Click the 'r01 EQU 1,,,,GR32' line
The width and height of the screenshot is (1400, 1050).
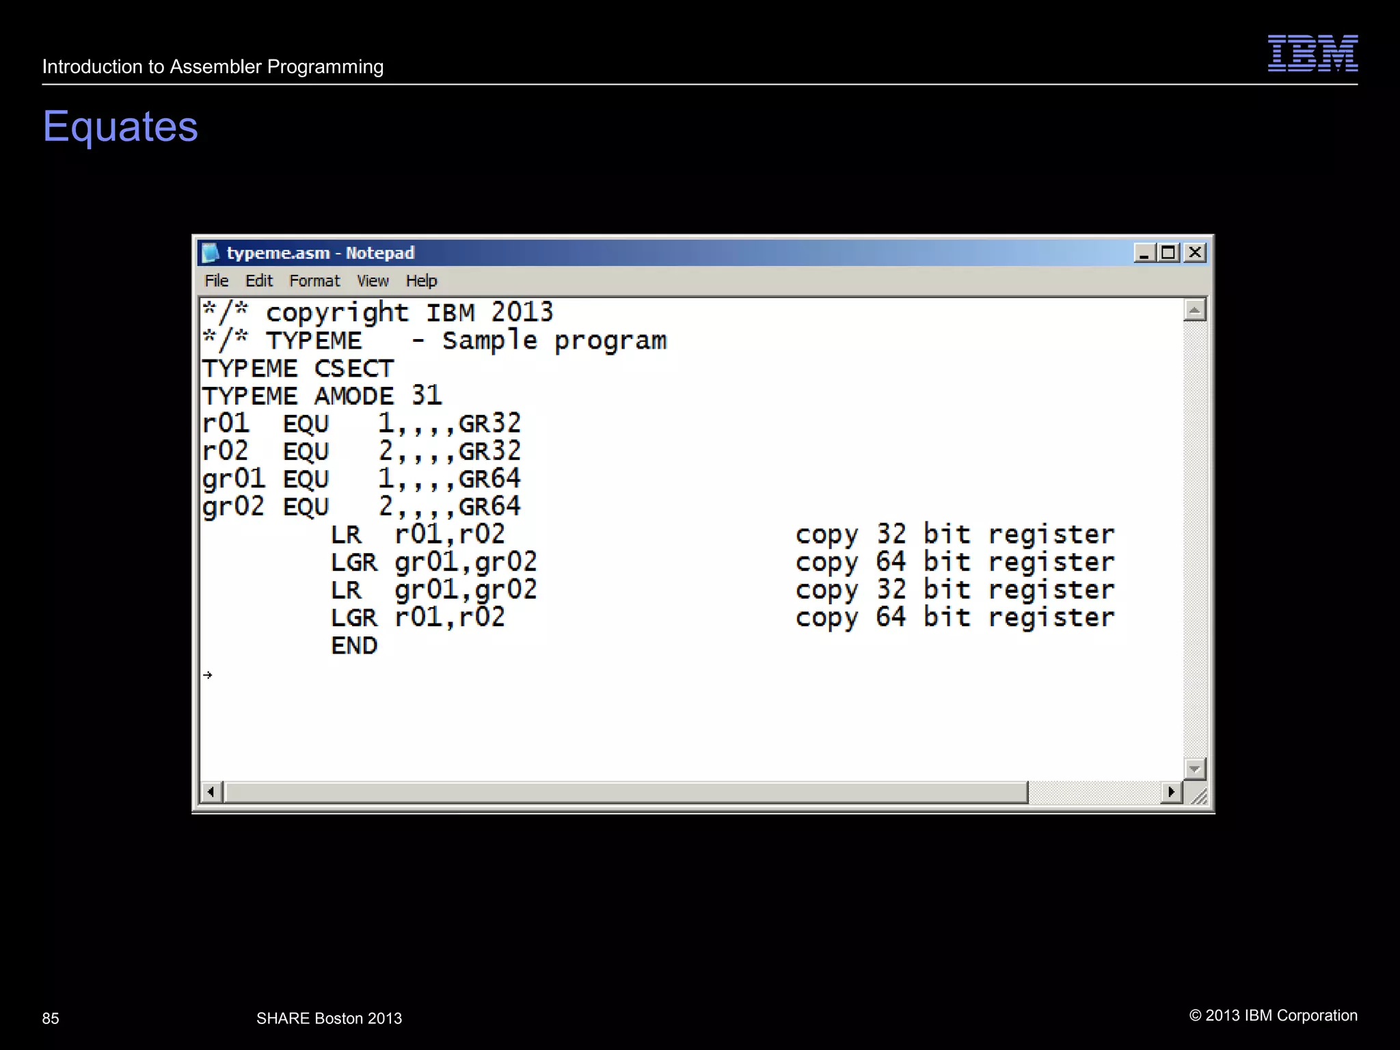pyautogui.click(x=362, y=424)
